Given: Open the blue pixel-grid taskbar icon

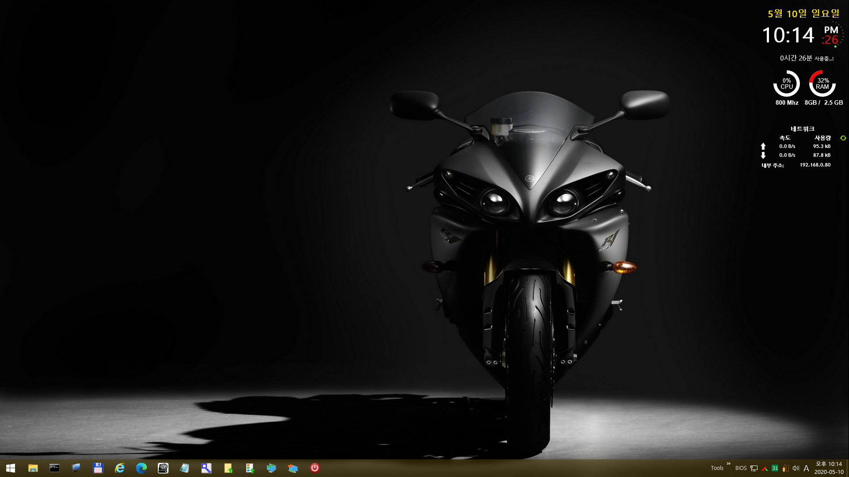Looking at the screenshot, I should (206, 468).
